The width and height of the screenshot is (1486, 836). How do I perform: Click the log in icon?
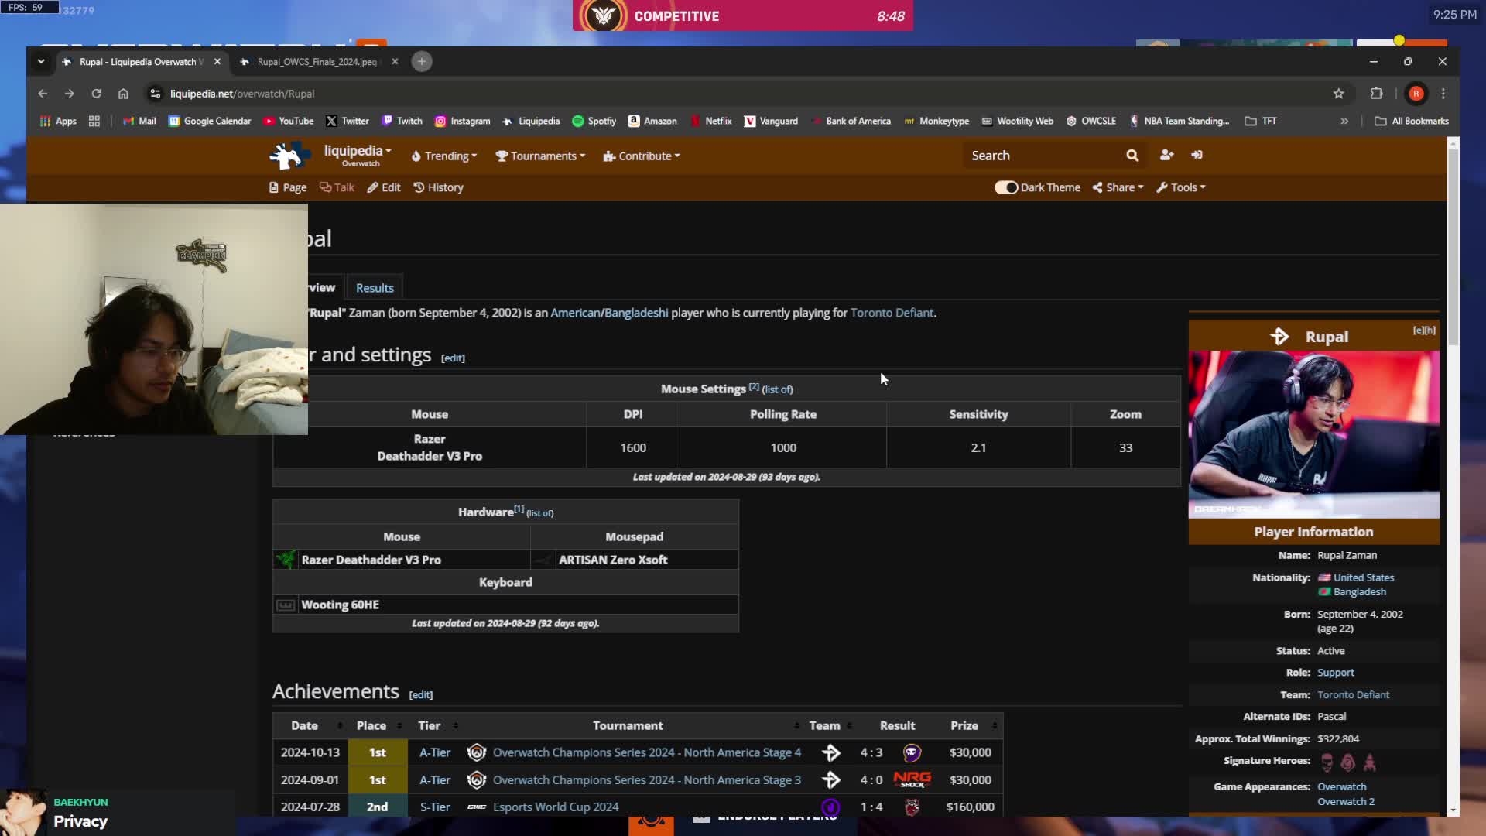(1197, 155)
